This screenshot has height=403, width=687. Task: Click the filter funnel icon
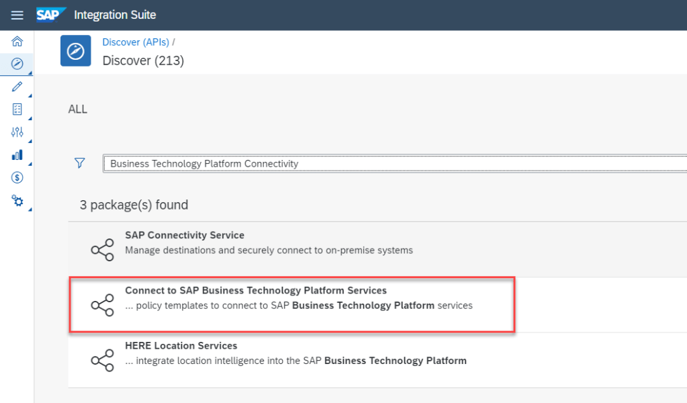(x=80, y=163)
